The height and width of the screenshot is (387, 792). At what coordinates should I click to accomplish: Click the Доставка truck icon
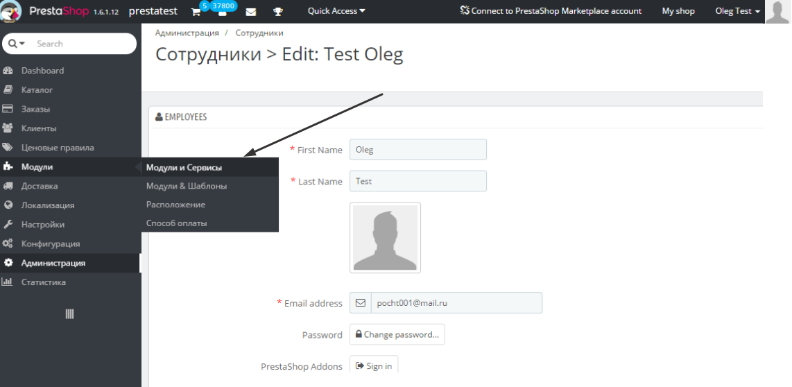8,185
